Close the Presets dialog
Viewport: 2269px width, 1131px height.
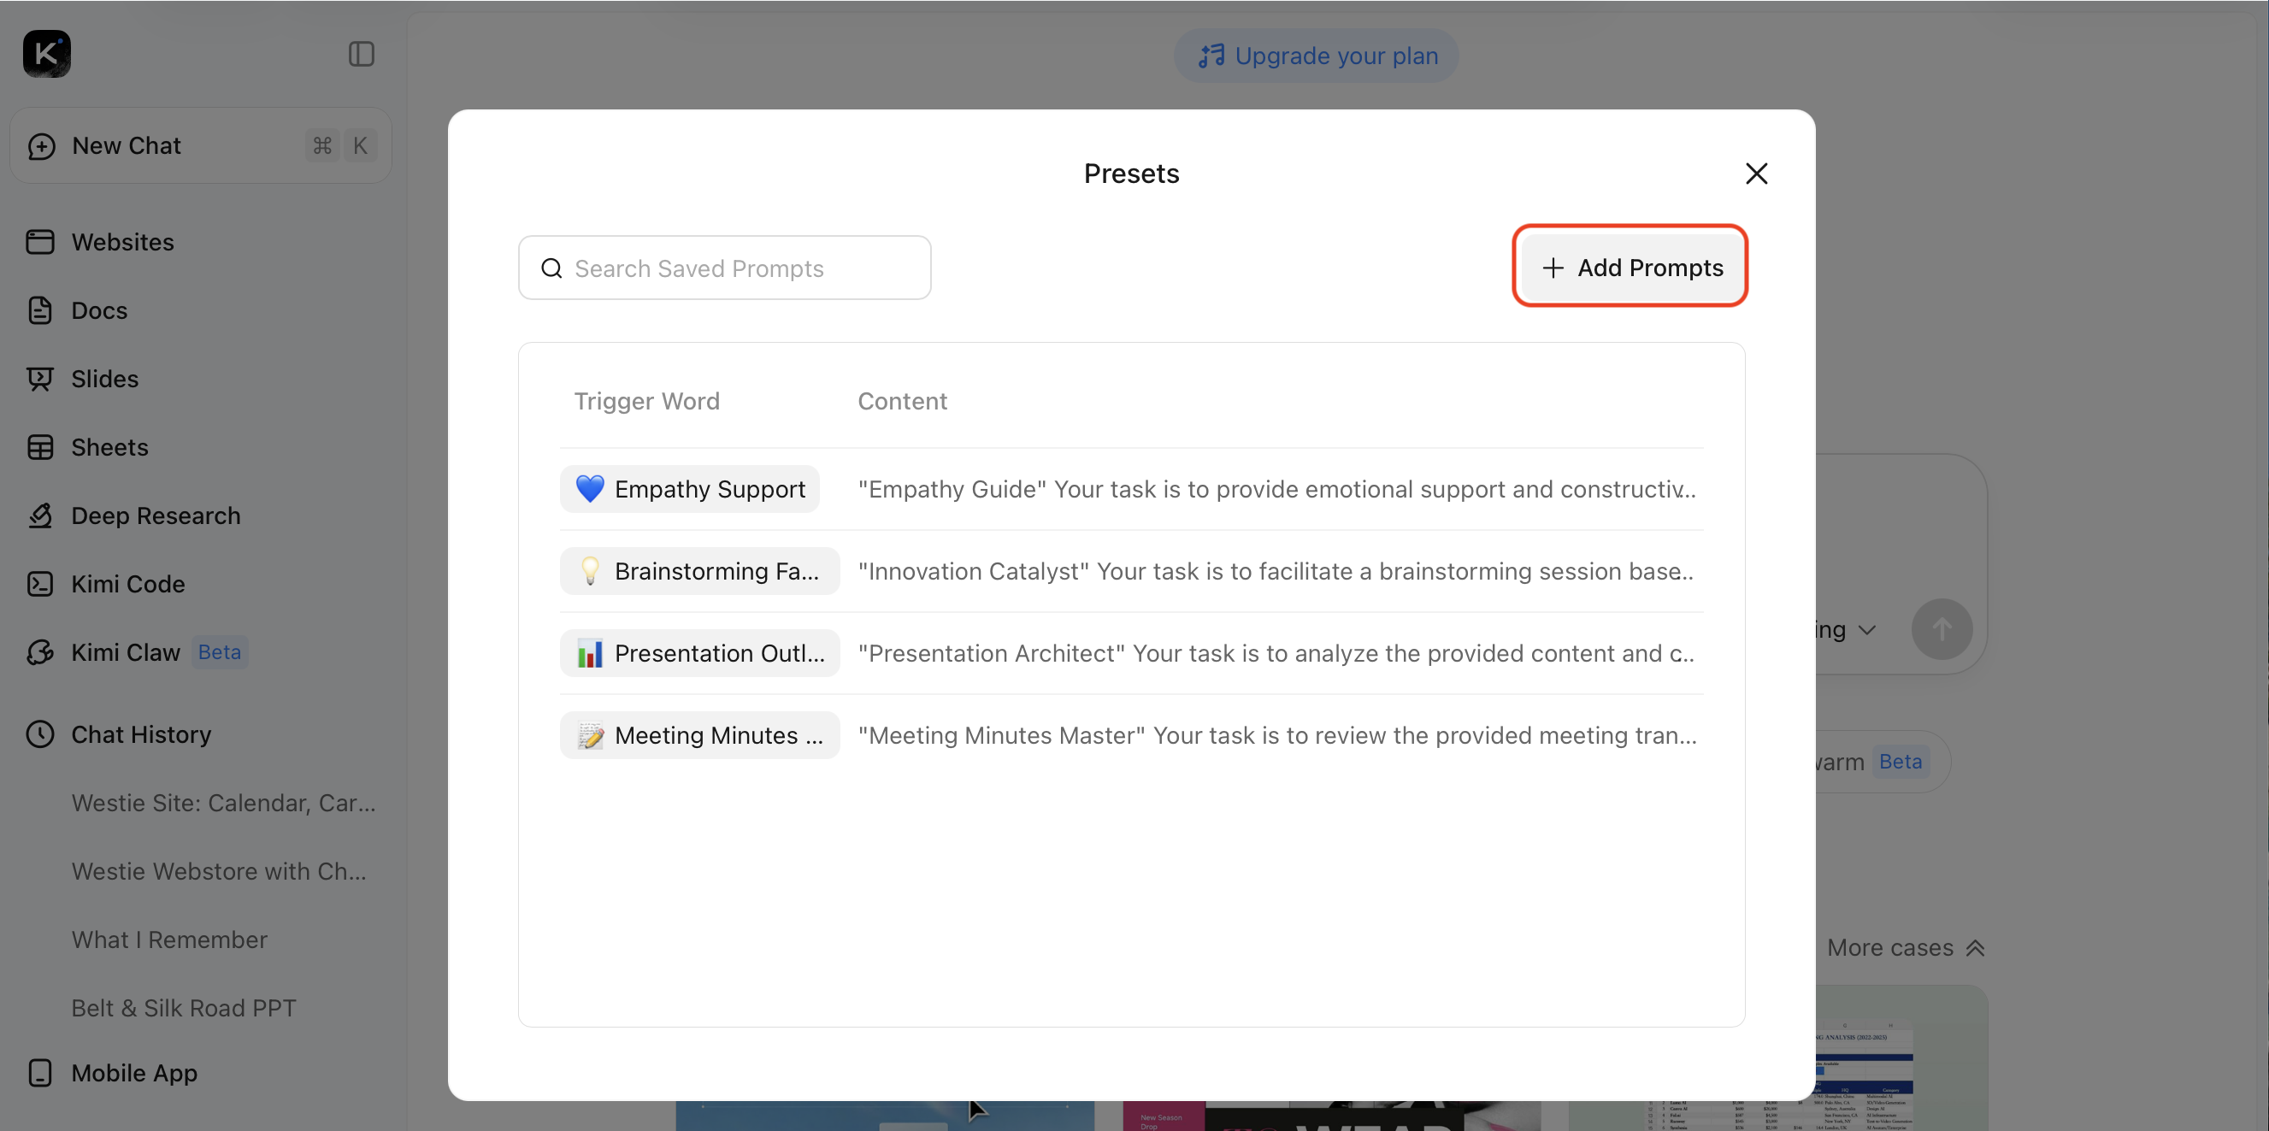point(1755,174)
